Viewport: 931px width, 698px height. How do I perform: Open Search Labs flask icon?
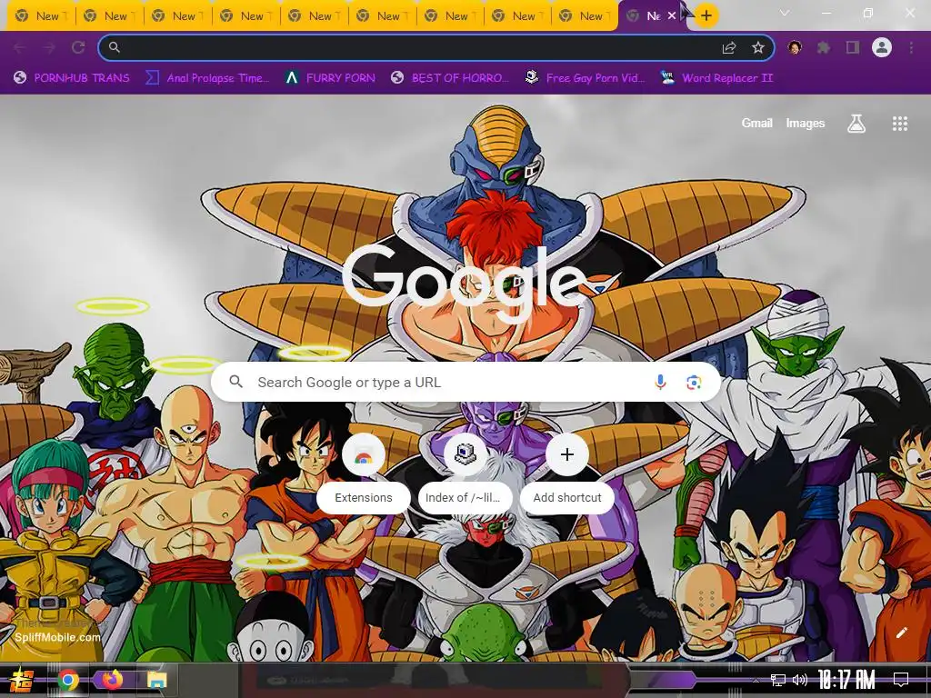coord(856,124)
